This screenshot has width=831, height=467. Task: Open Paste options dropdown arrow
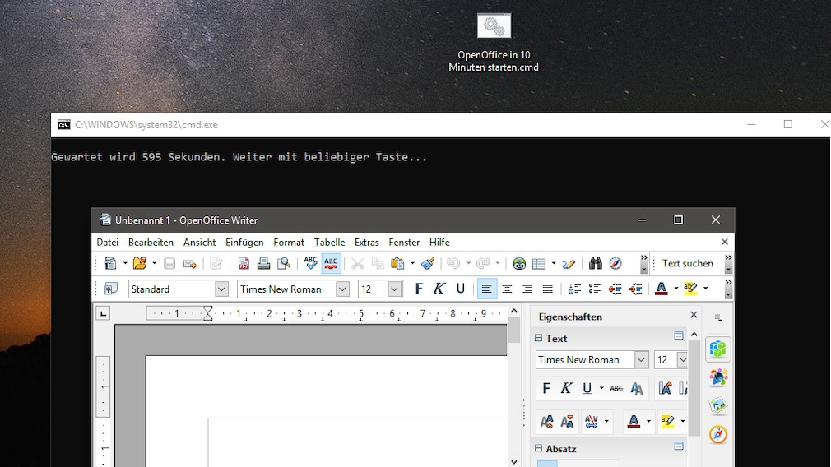[x=412, y=263]
